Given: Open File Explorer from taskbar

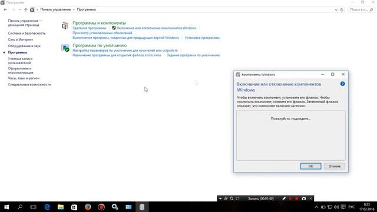Looking at the screenshot, I should point(61,207).
